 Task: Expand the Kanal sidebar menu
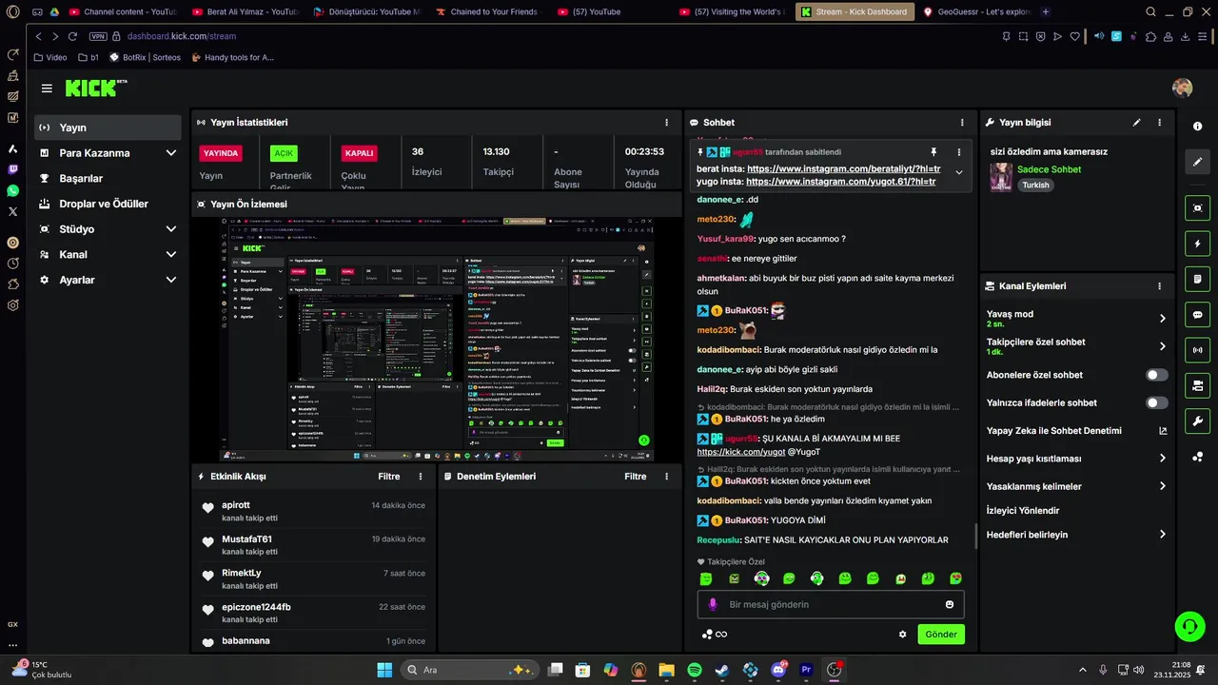[171, 255]
